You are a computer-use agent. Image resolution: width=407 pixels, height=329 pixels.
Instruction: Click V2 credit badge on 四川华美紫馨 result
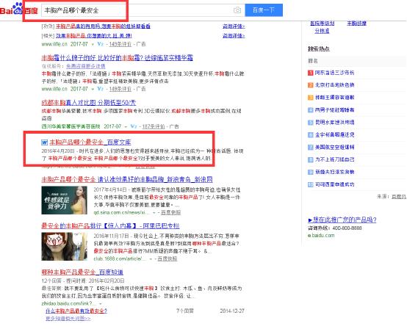point(134,126)
